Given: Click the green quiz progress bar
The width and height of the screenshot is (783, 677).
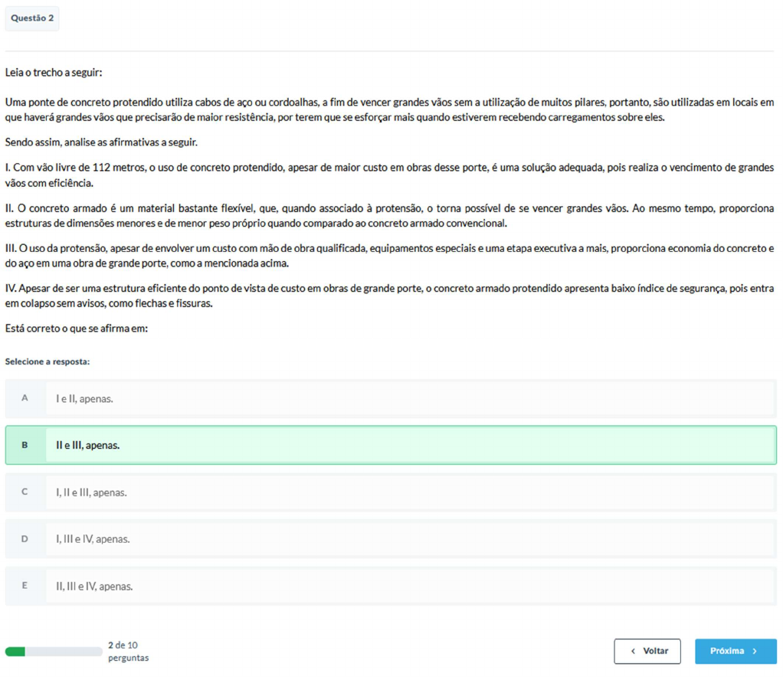Looking at the screenshot, I should pyautogui.click(x=53, y=652).
